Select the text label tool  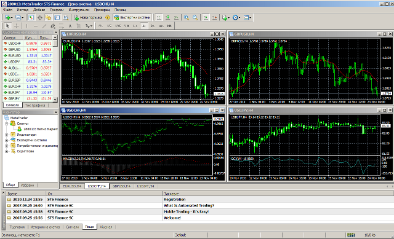[x=79, y=26]
